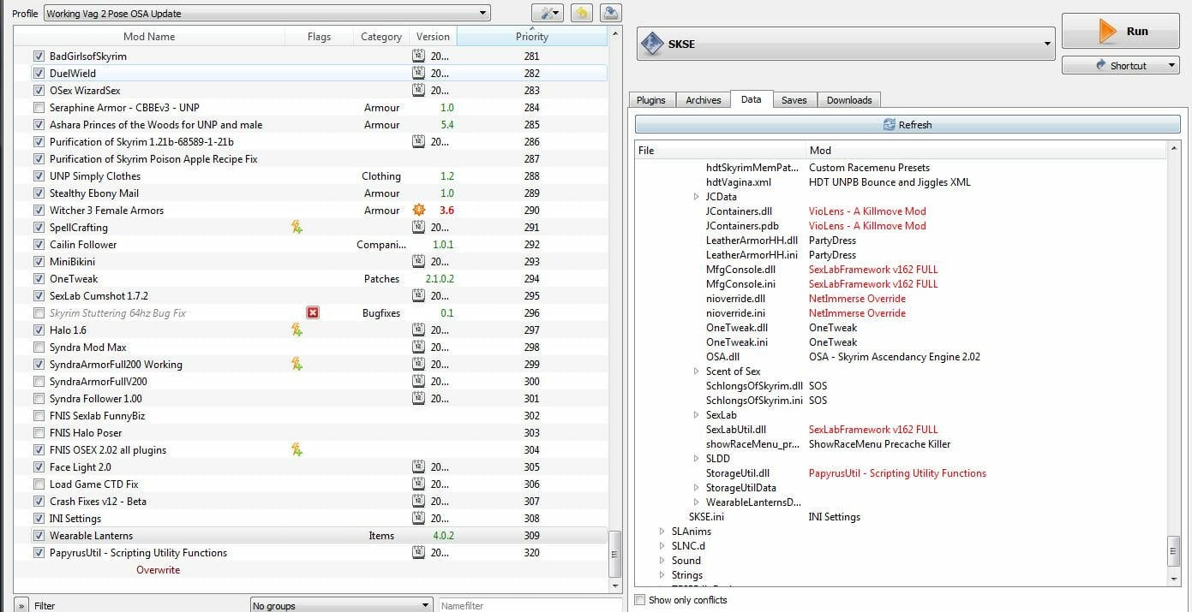Expand the JCData folder
Screen dimensions: 1192x612
[696, 197]
